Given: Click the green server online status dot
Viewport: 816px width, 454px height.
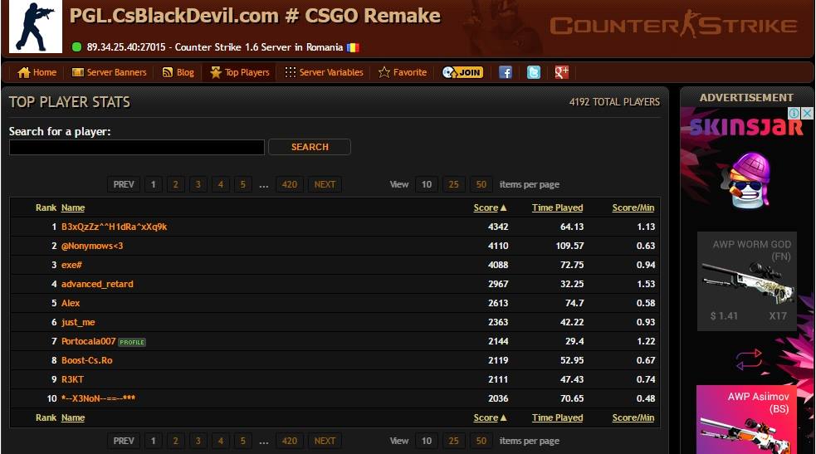Looking at the screenshot, I should pyautogui.click(x=76, y=47).
